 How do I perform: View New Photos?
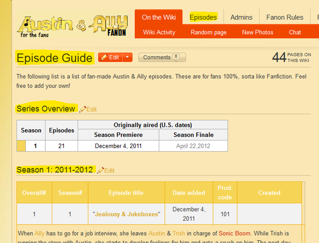[x=258, y=32]
